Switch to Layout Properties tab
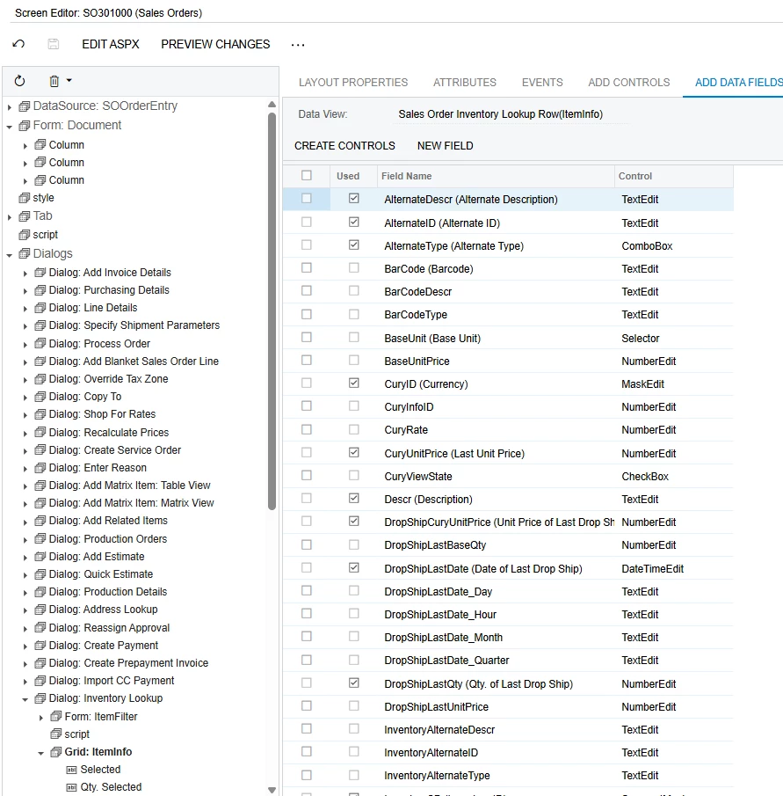The image size is (783, 796). point(353,83)
